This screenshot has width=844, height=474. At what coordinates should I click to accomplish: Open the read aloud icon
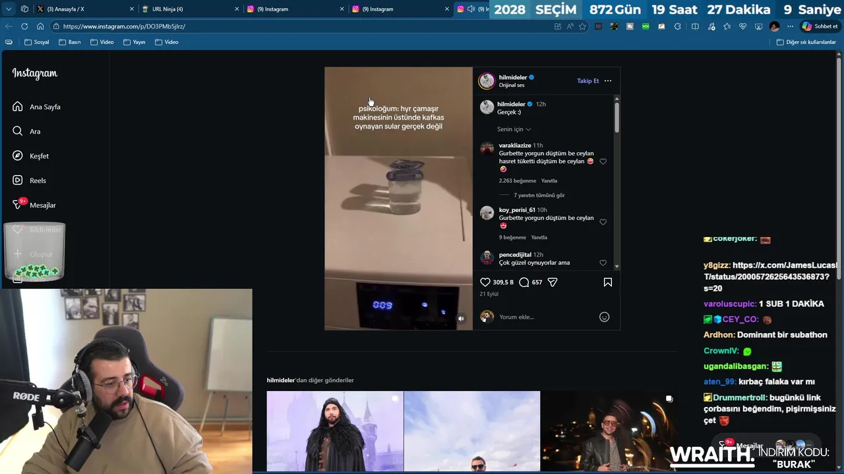570,26
